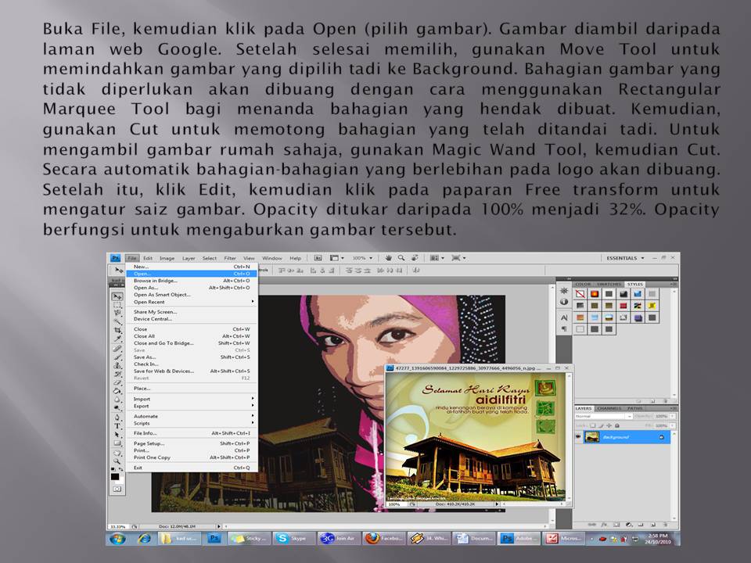Choose Place... from the File menu
Screen dimensions: 751x563
point(192,389)
